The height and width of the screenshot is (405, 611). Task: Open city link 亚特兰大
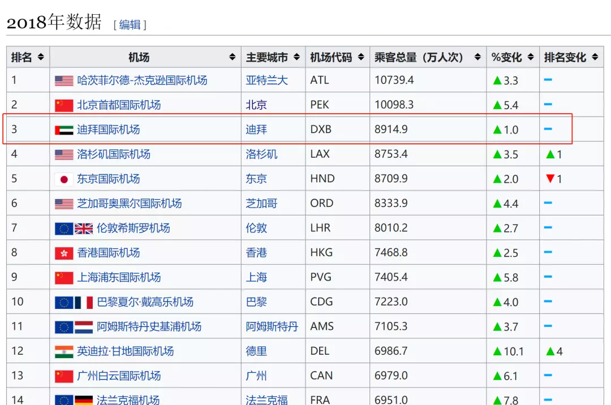click(267, 81)
